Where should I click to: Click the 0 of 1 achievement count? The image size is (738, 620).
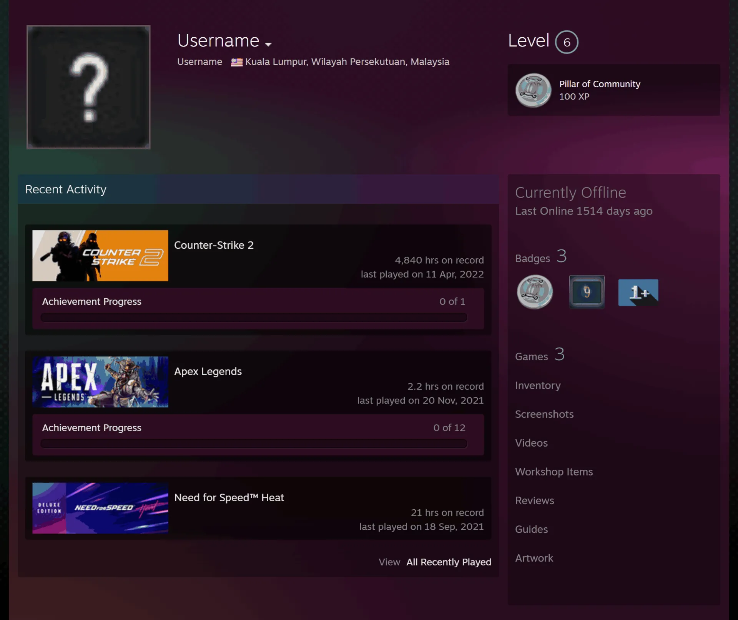[452, 302]
